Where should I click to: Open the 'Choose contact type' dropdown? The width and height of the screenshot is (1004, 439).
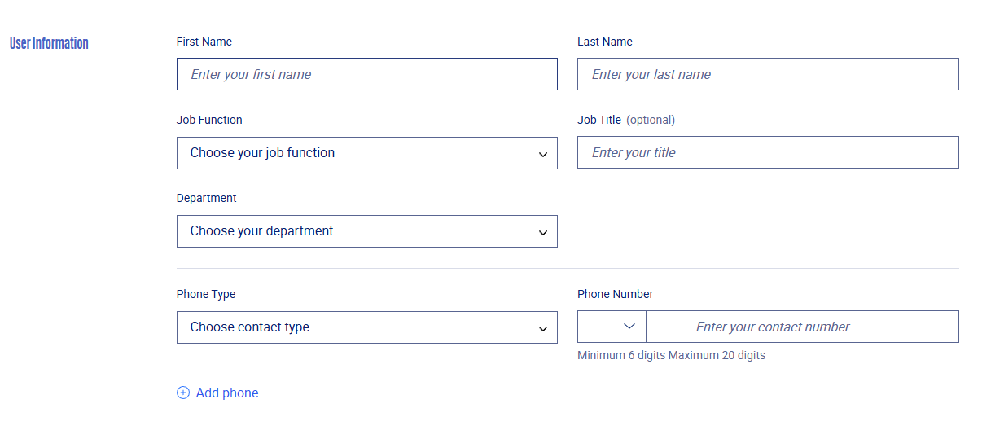pos(367,327)
